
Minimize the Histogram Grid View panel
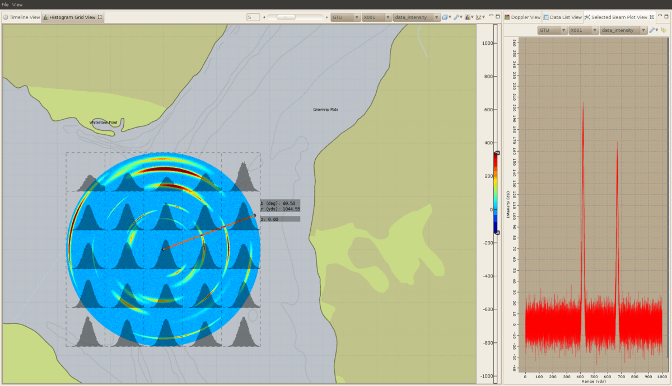point(491,16)
